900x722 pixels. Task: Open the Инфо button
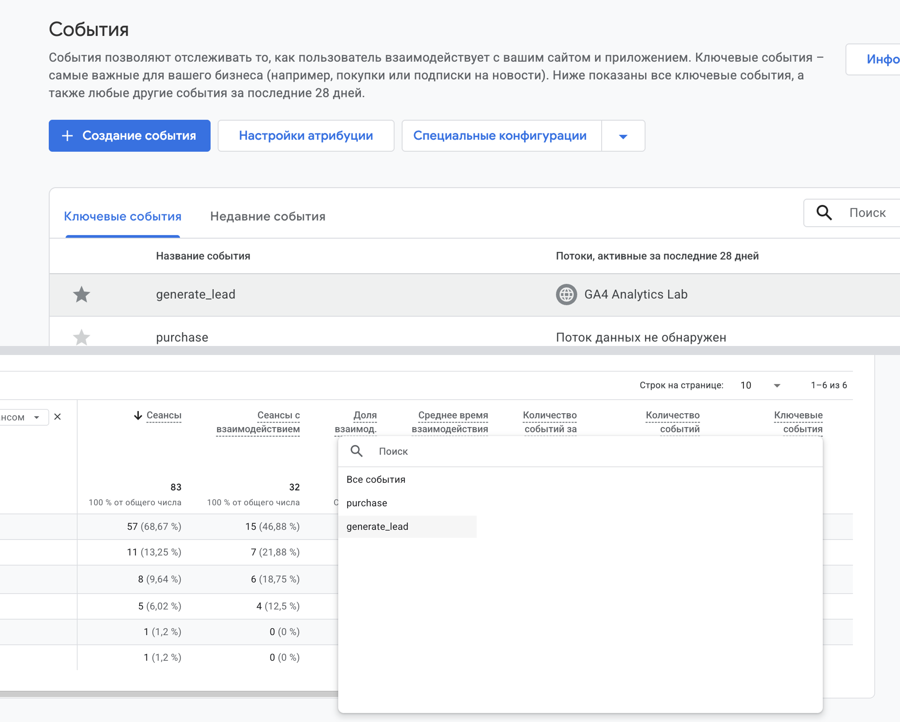coord(873,59)
